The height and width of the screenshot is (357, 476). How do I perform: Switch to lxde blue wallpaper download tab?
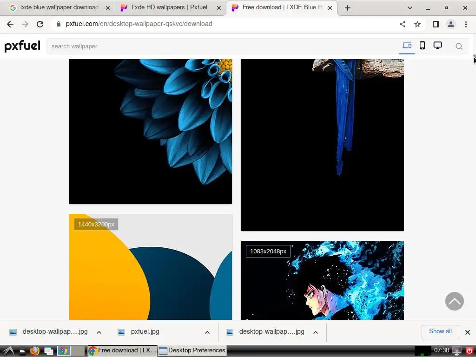pyautogui.click(x=59, y=7)
